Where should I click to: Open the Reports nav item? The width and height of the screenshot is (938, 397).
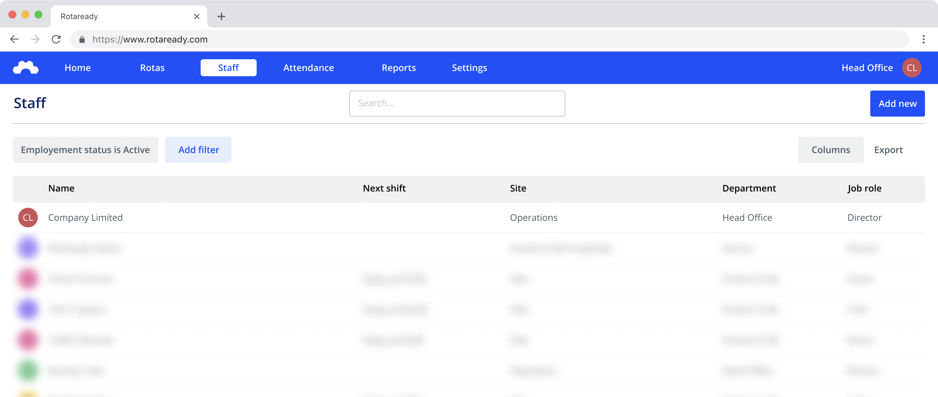[x=399, y=68]
